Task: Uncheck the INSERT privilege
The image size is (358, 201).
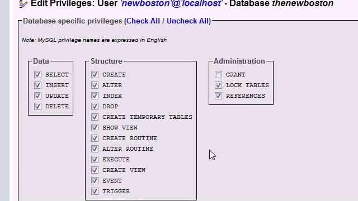Action: [x=37, y=85]
